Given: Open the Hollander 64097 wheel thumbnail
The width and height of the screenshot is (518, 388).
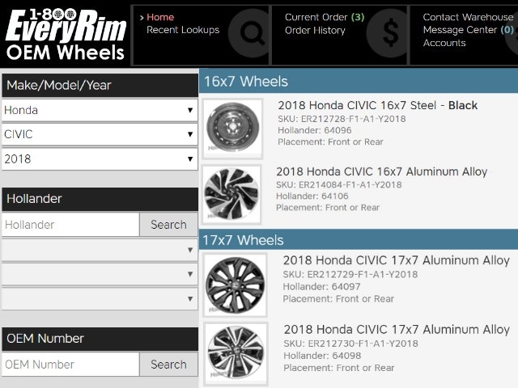Looking at the screenshot, I should (235, 285).
